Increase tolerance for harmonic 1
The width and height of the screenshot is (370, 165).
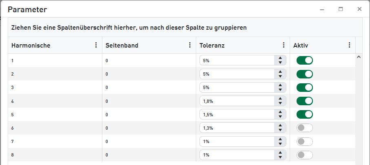280,58
